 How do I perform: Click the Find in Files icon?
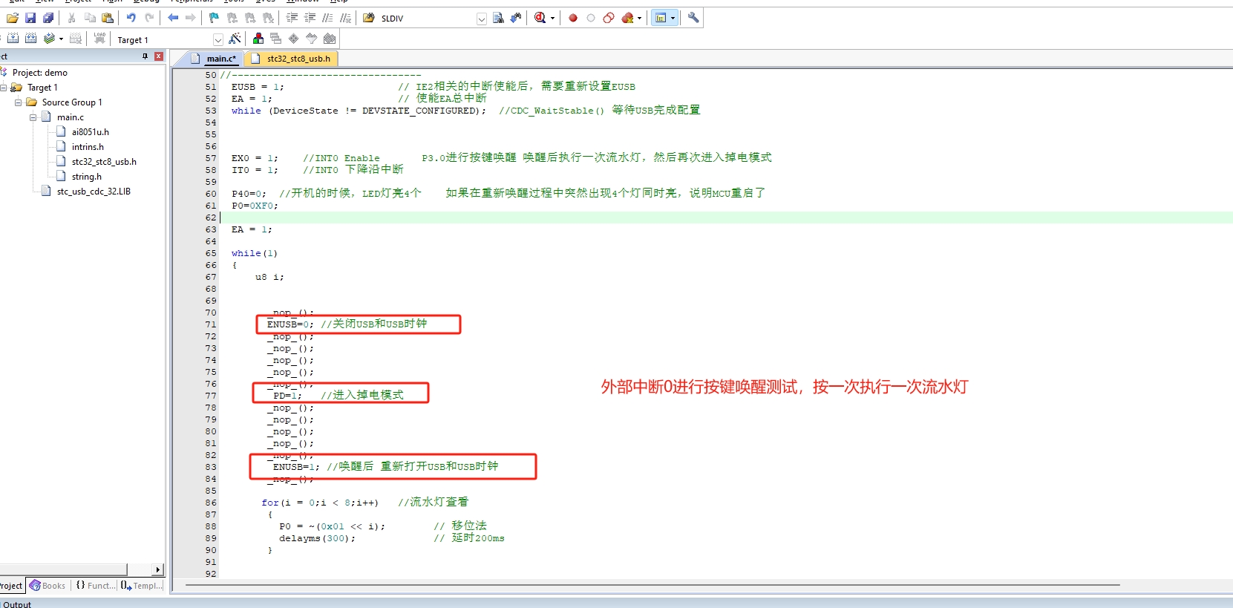[x=498, y=18]
